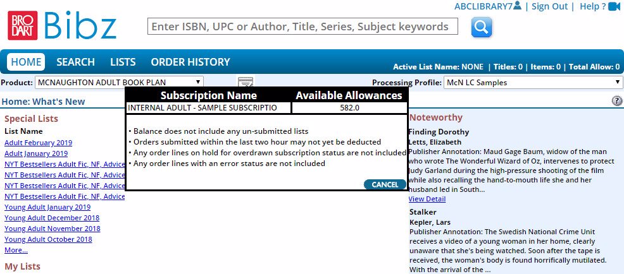Go to the ORDER HISTORY tab
624x274 pixels.
190,62
